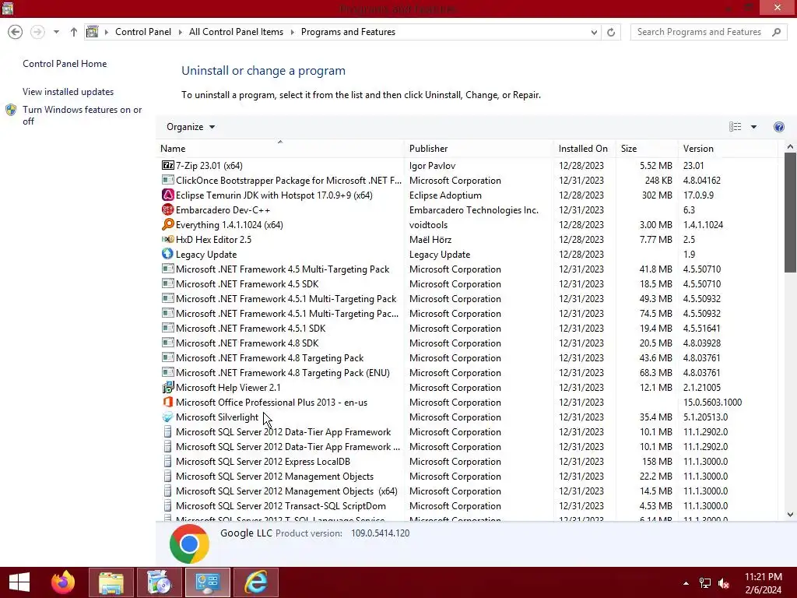
Task: Click the scrollbar down arrow
Action: tap(790, 514)
